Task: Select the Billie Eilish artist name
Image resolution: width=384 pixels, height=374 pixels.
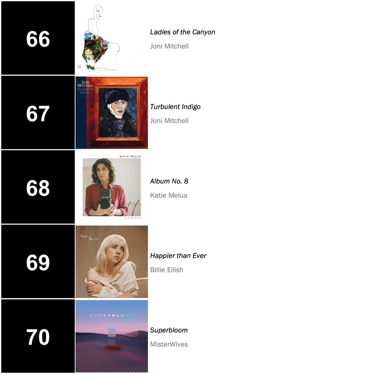Action: [x=166, y=270]
